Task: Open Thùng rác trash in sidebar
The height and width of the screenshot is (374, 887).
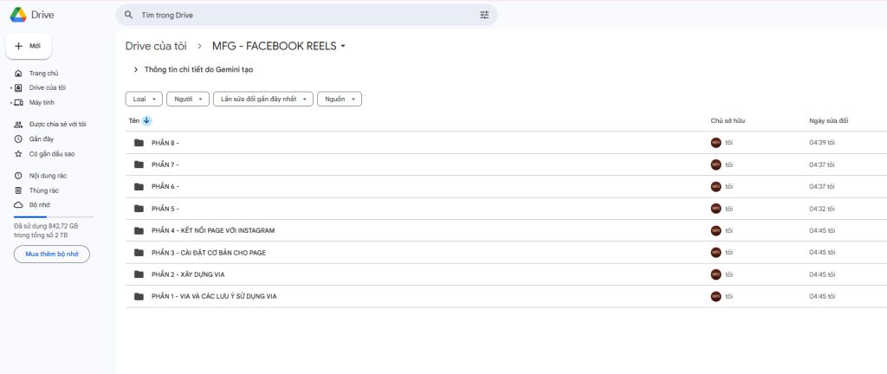Action: [x=43, y=190]
